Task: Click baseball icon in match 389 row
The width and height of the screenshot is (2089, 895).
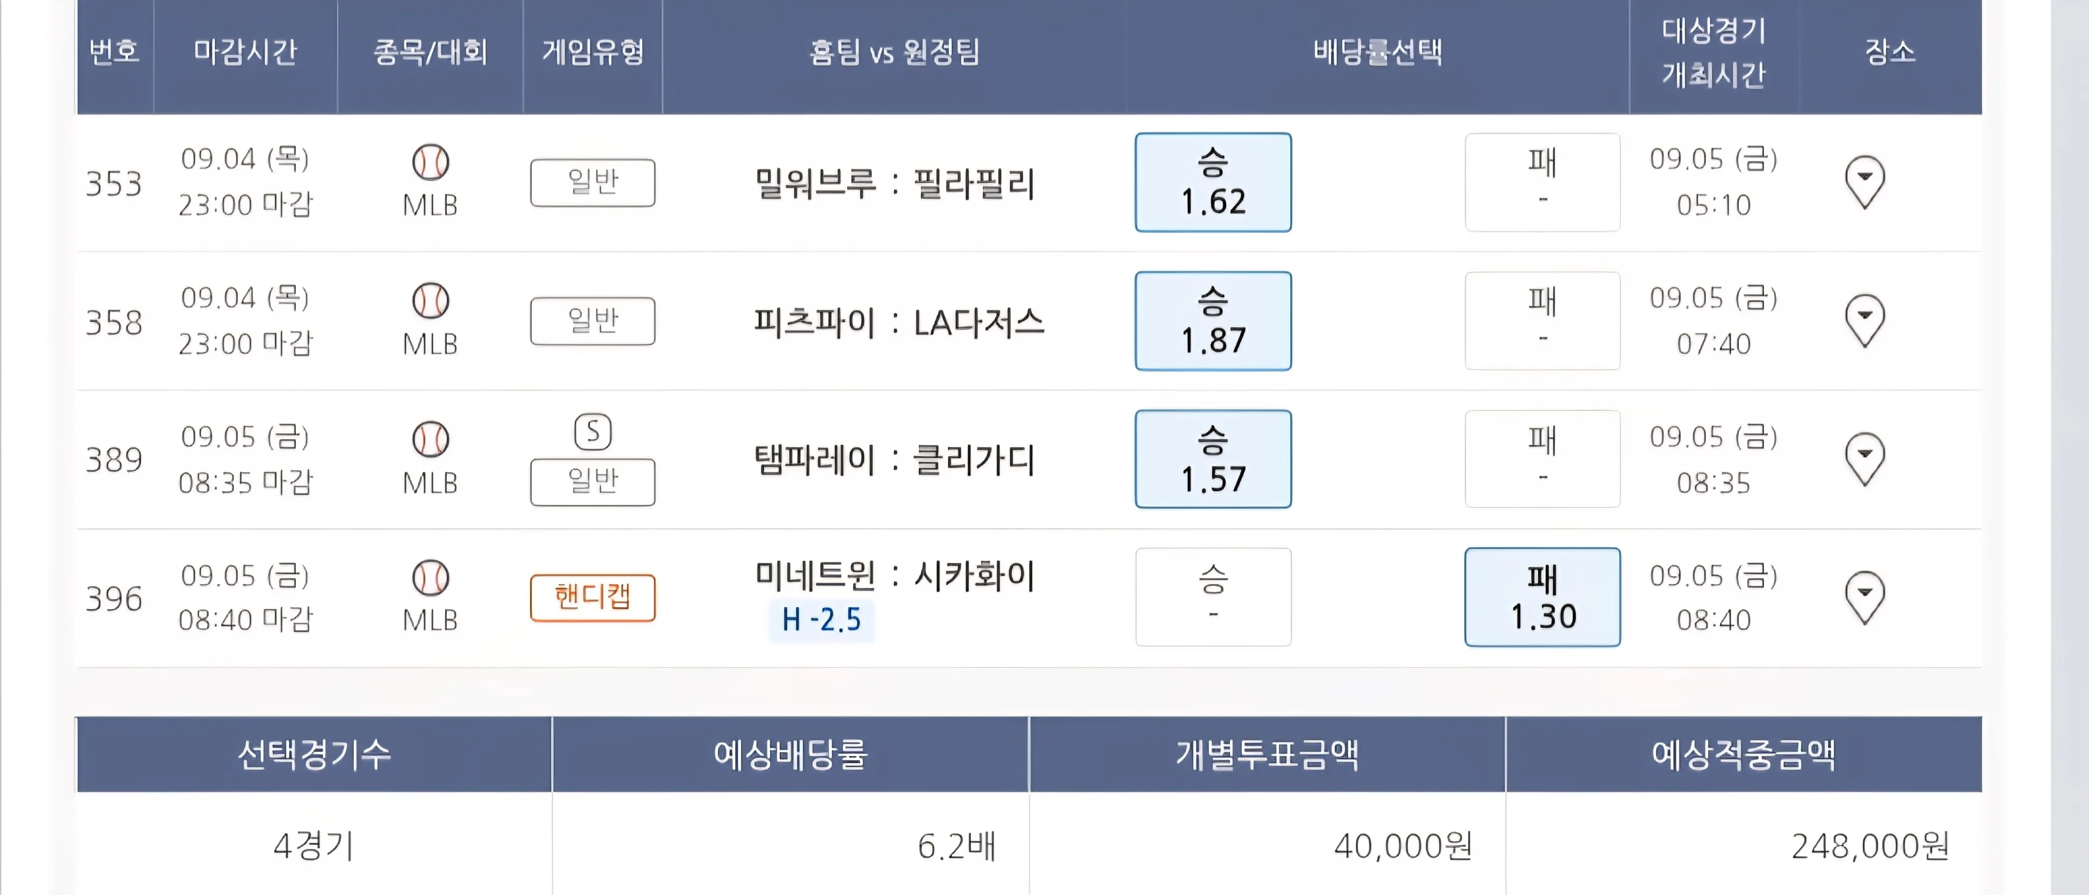Action: tap(430, 439)
